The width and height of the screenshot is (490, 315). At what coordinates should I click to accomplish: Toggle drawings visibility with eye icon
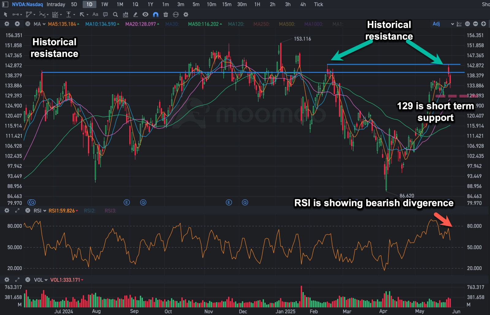[145, 14]
